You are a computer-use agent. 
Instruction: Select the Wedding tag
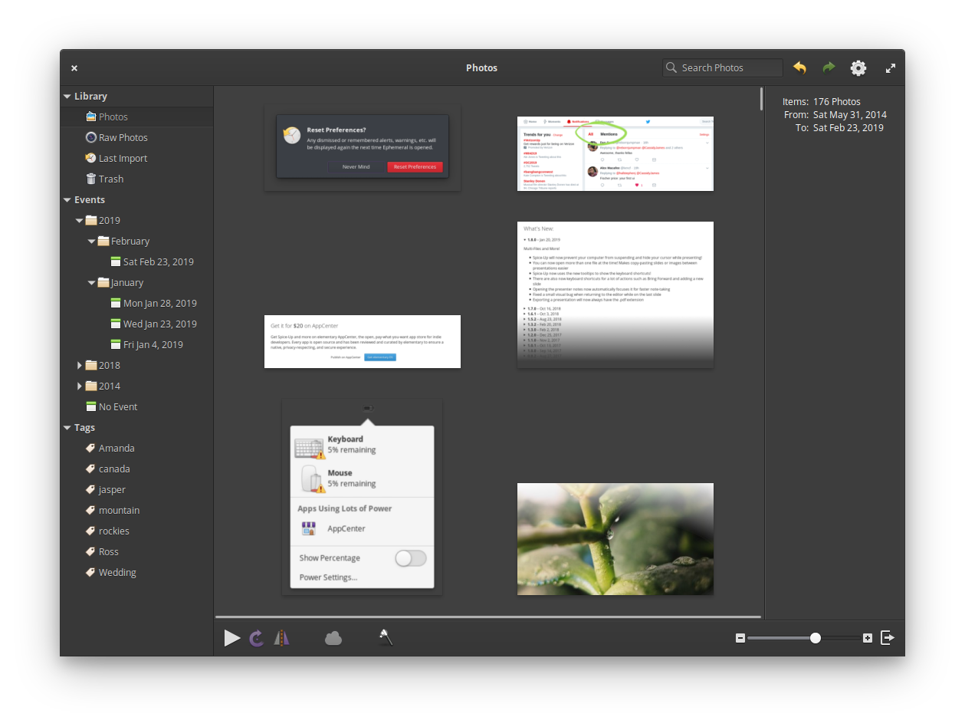point(117,572)
